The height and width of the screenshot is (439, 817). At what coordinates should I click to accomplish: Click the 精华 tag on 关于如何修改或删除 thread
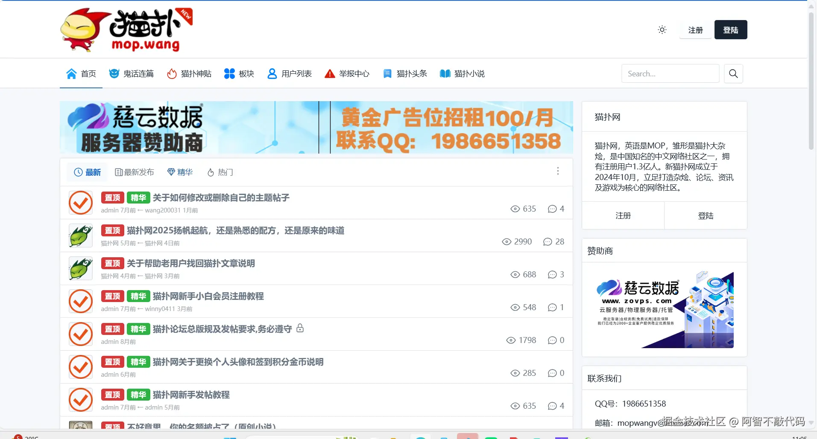pos(138,198)
